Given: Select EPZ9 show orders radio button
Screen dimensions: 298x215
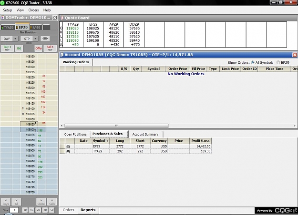Looking at the screenshot, I should click(x=278, y=62).
